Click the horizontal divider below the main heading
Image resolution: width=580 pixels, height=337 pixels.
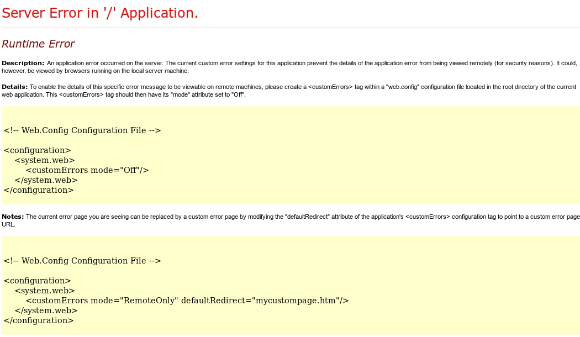tap(290, 28)
